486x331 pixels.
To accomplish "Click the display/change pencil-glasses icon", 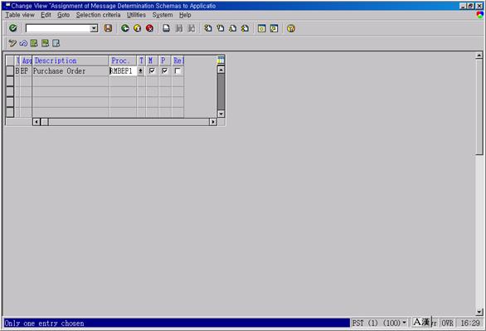I will (12, 43).
